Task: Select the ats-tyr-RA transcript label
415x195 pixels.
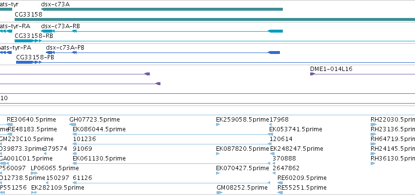Action: [x=15, y=26]
